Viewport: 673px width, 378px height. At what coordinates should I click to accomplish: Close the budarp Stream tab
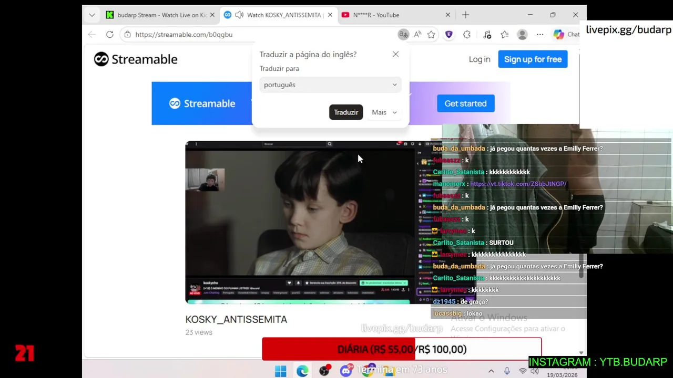point(212,15)
